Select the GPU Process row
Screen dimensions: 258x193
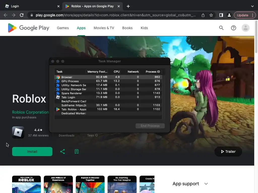pyautogui.click(x=108, y=81)
